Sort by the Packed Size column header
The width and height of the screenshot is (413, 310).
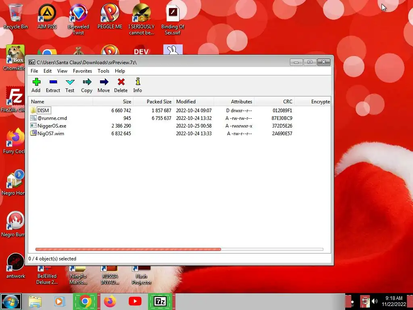click(154, 101)
